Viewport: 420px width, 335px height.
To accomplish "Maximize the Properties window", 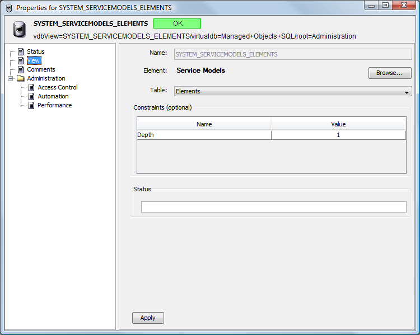I will pos(385,6).
